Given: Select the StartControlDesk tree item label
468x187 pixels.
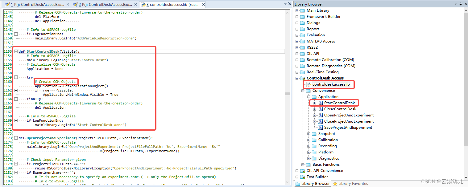Looking at the screenshot, I should click(x=339, y=103).
